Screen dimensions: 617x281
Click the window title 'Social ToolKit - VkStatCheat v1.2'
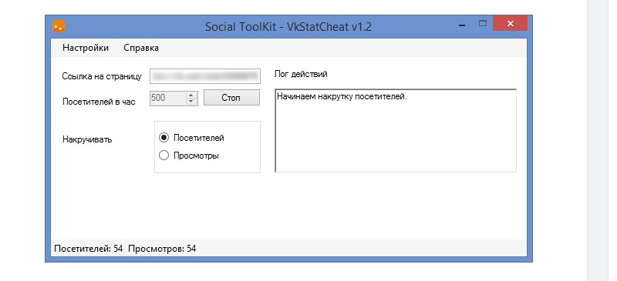click(288, 27)
